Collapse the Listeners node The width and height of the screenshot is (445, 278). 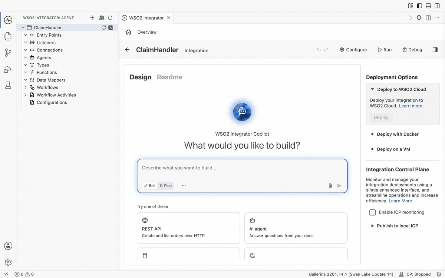click(x=26, y=43)
